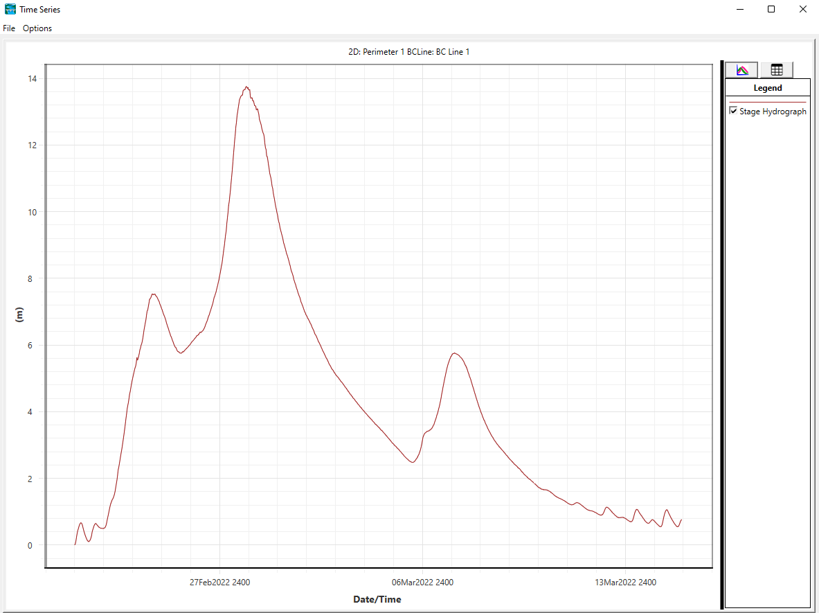Open the table view tab icon

tap(776, 70)
